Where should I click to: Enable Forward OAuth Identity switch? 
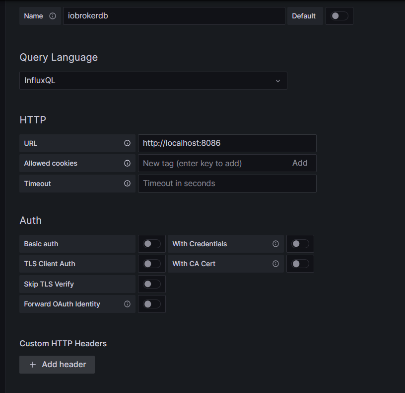(x=152, y=304)
